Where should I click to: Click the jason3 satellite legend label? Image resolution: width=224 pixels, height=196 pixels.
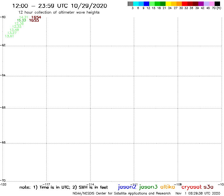tap(148, 187)
